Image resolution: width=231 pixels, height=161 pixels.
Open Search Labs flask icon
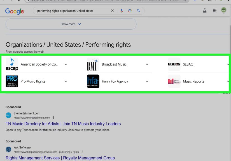pyautogui.click(x=205, y=11)
